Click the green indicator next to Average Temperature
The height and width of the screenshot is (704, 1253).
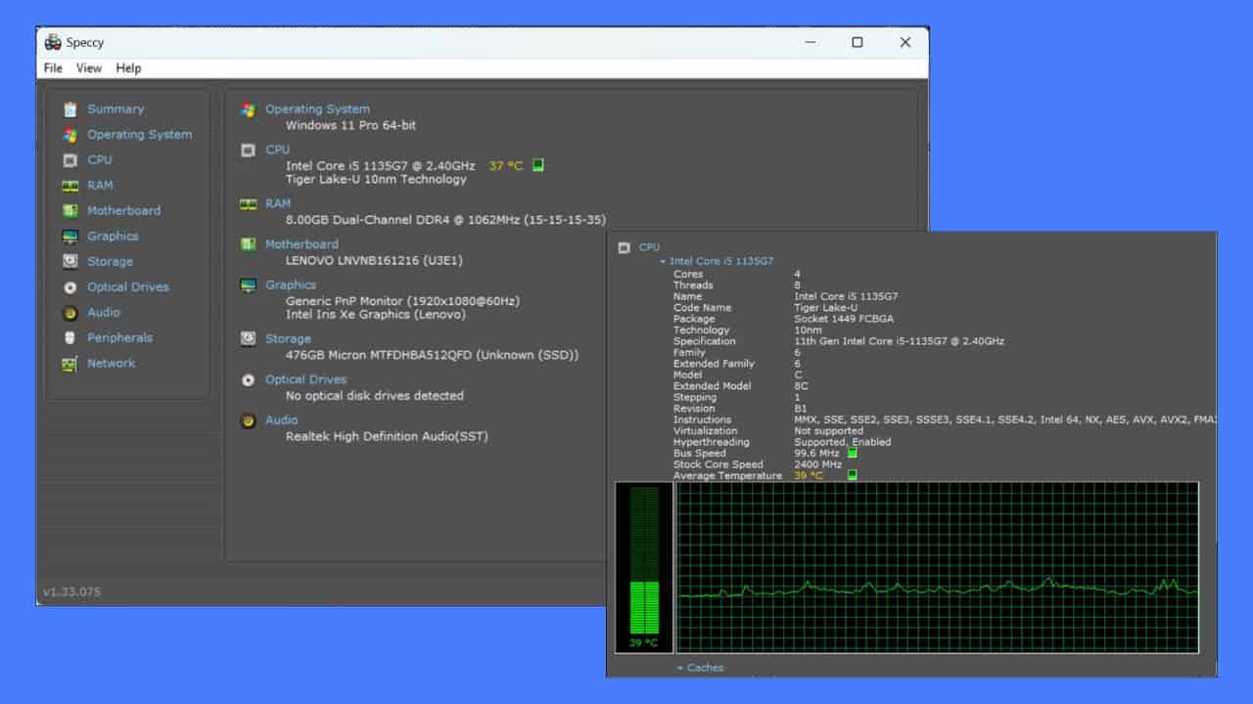[852, 475]
